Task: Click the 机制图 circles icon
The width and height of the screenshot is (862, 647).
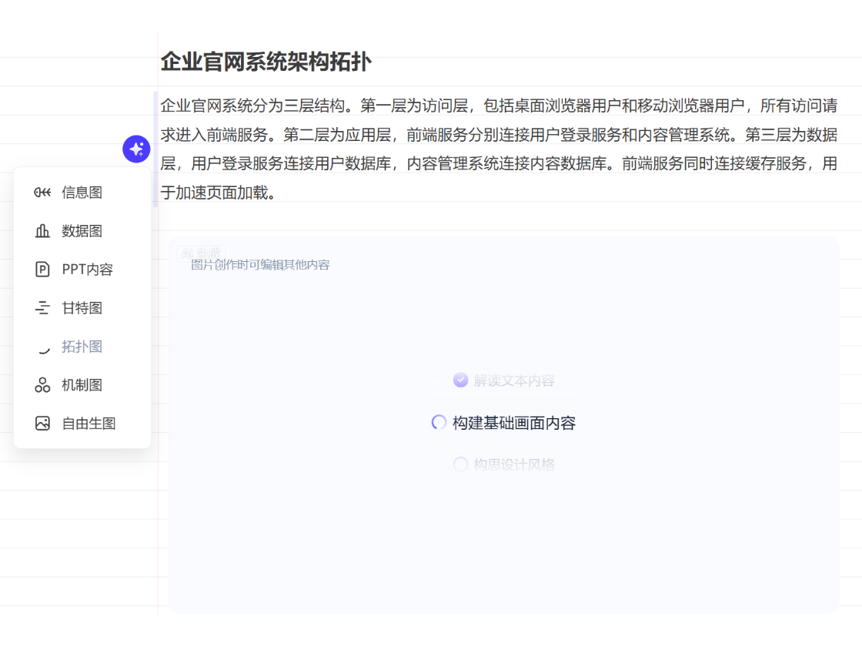Action: 42,384
